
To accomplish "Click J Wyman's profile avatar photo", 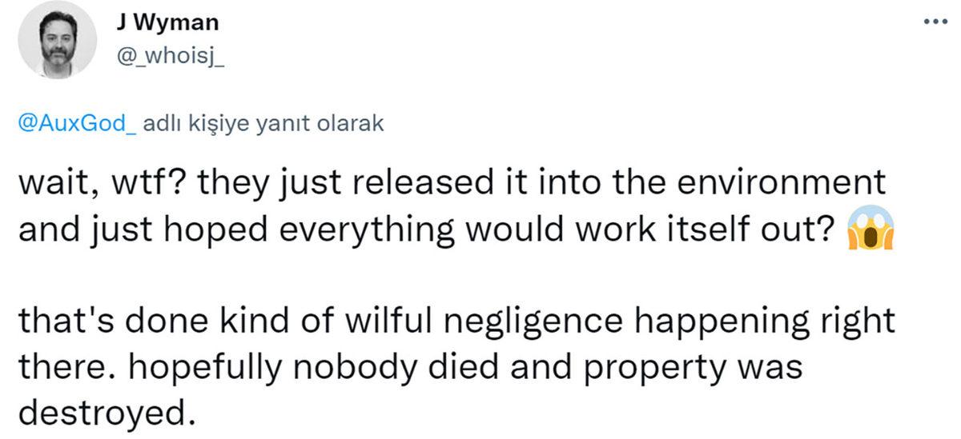I will point(57,40).
